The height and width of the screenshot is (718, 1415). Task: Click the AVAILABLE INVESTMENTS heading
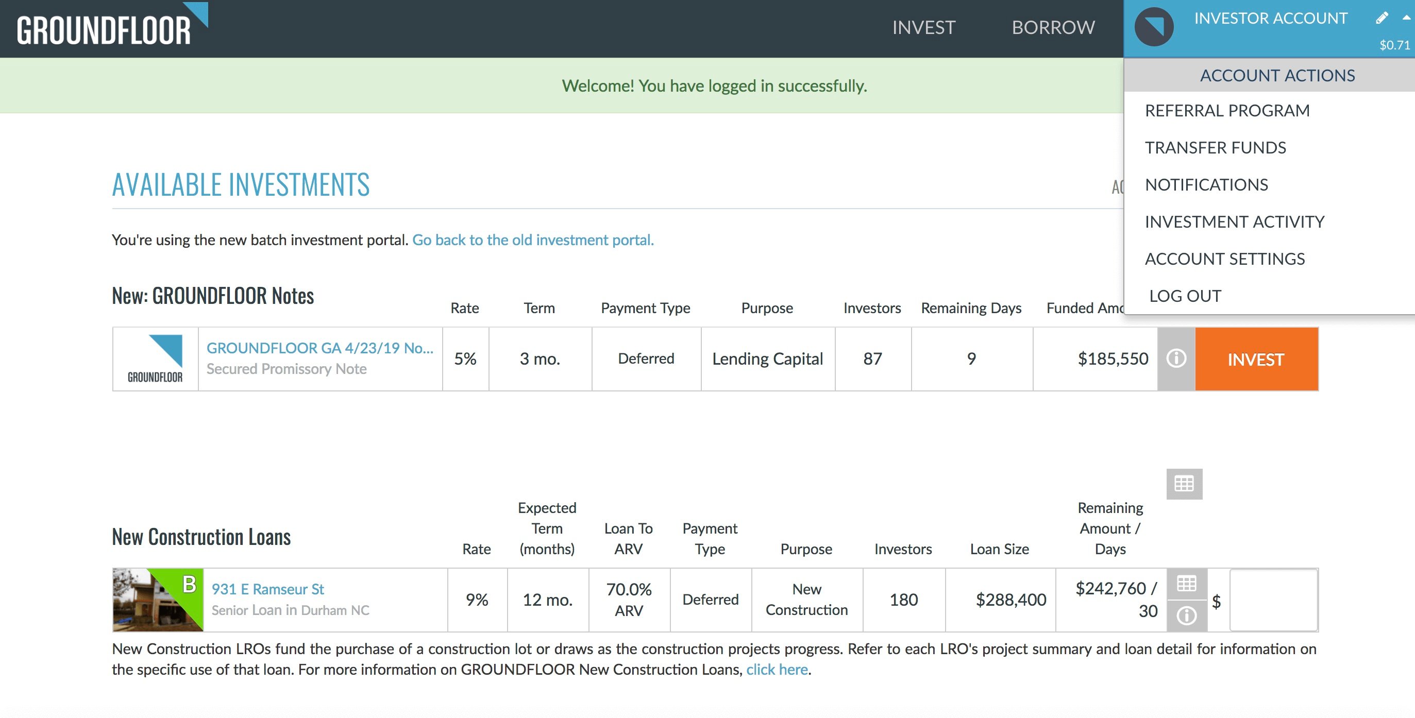click(x=241, y=185)
